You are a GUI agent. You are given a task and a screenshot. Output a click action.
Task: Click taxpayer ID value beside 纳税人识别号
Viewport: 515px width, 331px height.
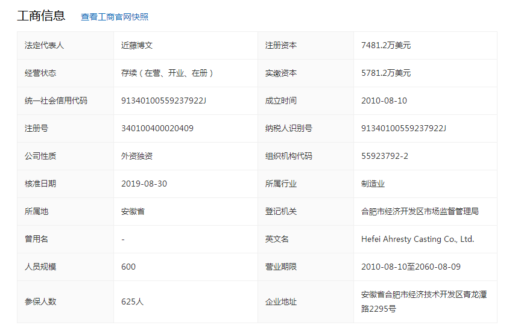click(x=403, y=128)
